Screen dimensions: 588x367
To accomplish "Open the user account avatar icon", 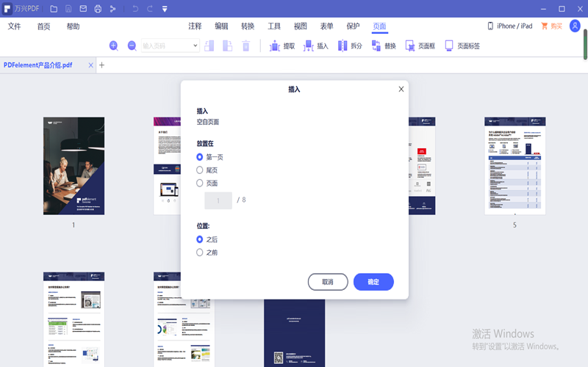I will coord(575,26).
